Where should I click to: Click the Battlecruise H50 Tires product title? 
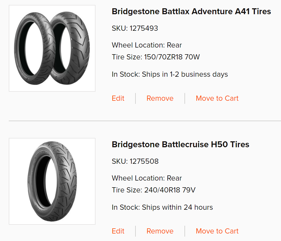tap(180, 144)
